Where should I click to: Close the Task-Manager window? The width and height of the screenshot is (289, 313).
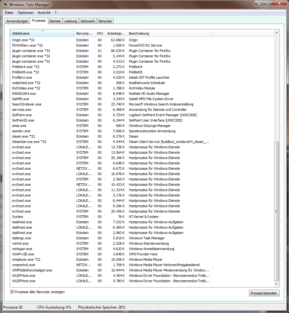tap(280, 3)
